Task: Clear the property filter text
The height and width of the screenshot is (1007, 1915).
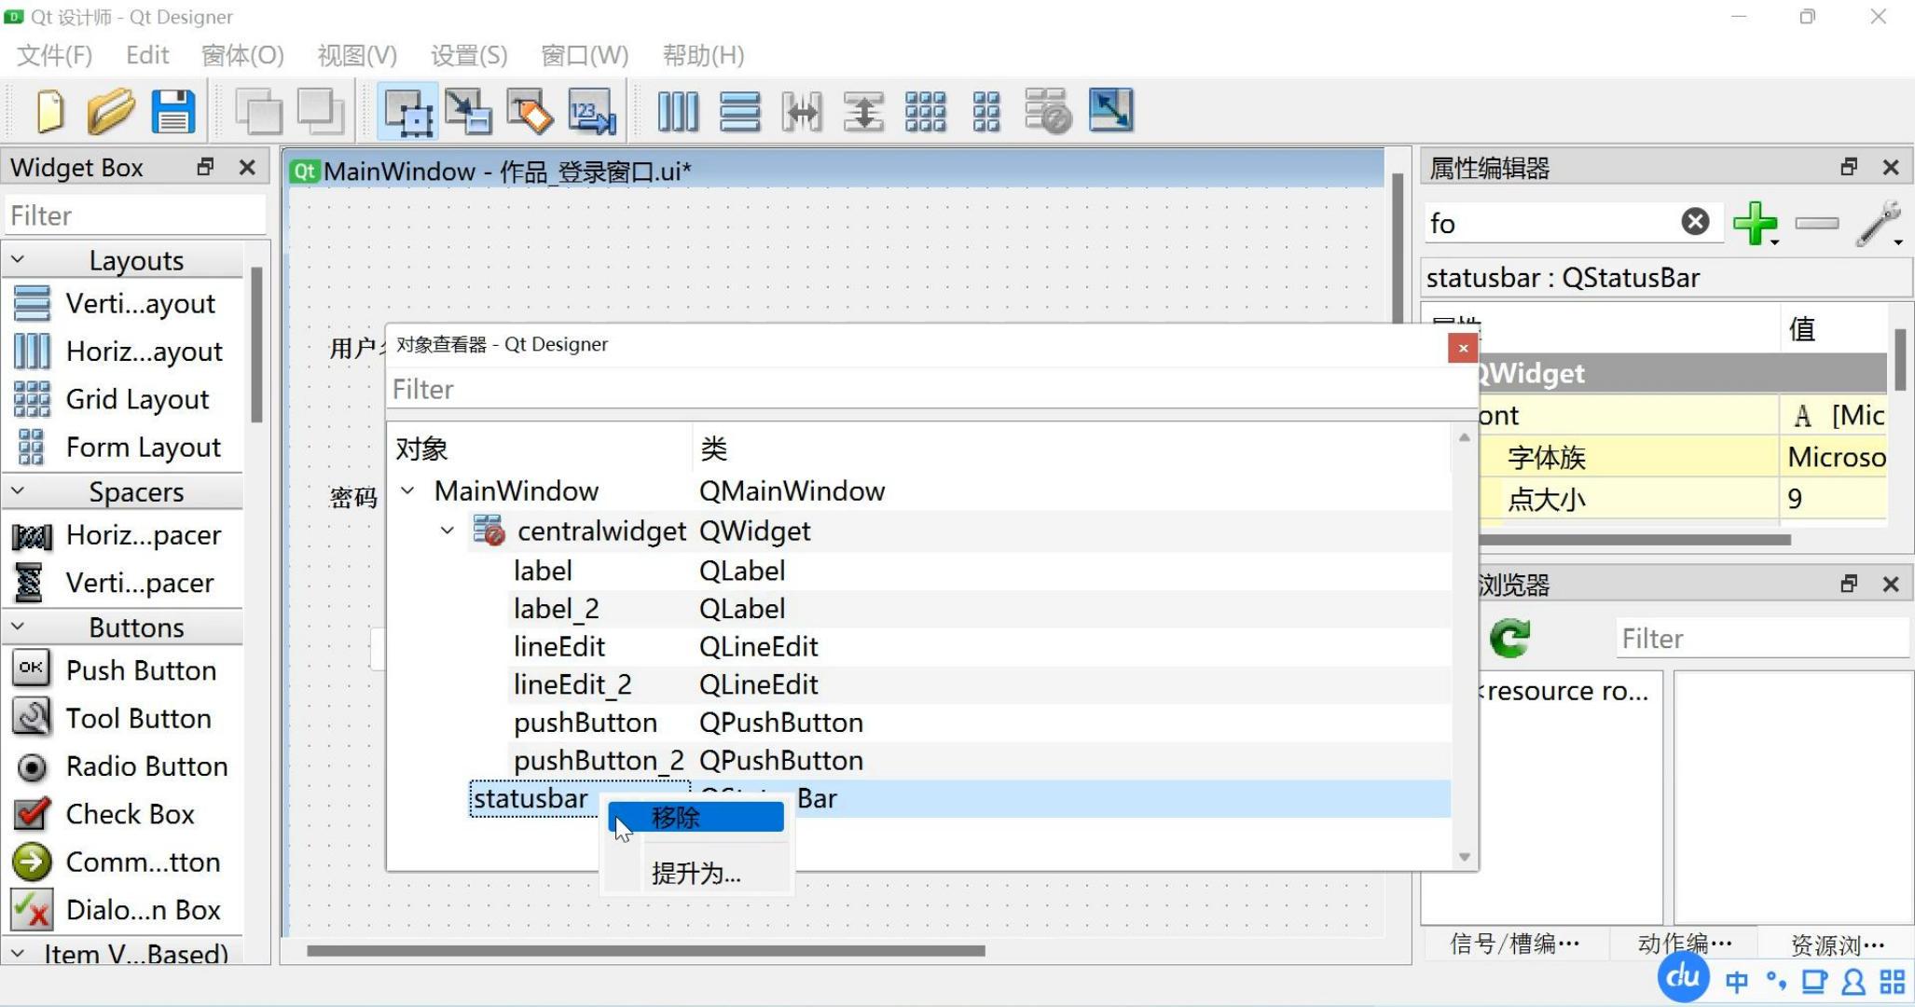Action: coord(1695,222)
